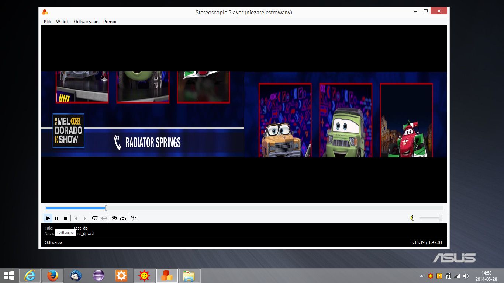504x283 pixels.
Task: Pause the video playback
Action: 57,218
